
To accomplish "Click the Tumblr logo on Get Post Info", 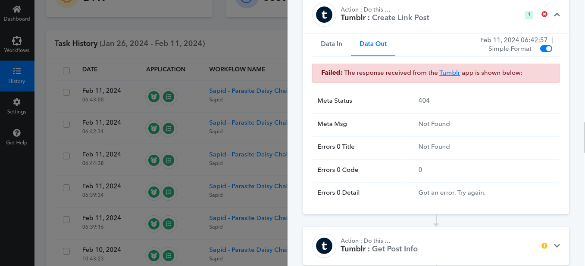I will pyautogui.click(x=324, y=246).
